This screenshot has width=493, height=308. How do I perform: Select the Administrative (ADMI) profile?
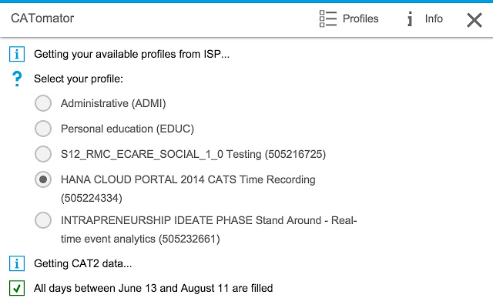[43, 103]
